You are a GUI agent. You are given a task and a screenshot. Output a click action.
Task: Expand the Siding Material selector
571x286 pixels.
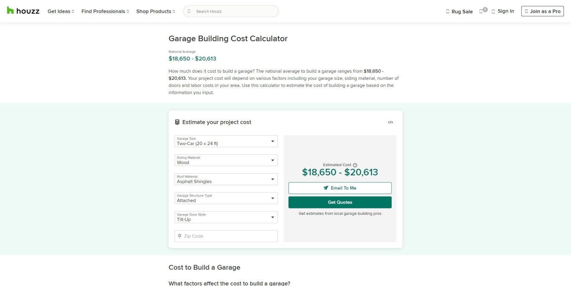226,160
